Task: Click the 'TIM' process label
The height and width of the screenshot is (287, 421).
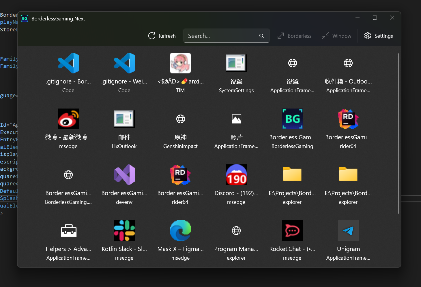Action: pyautogui.click(x=180, y=90)
